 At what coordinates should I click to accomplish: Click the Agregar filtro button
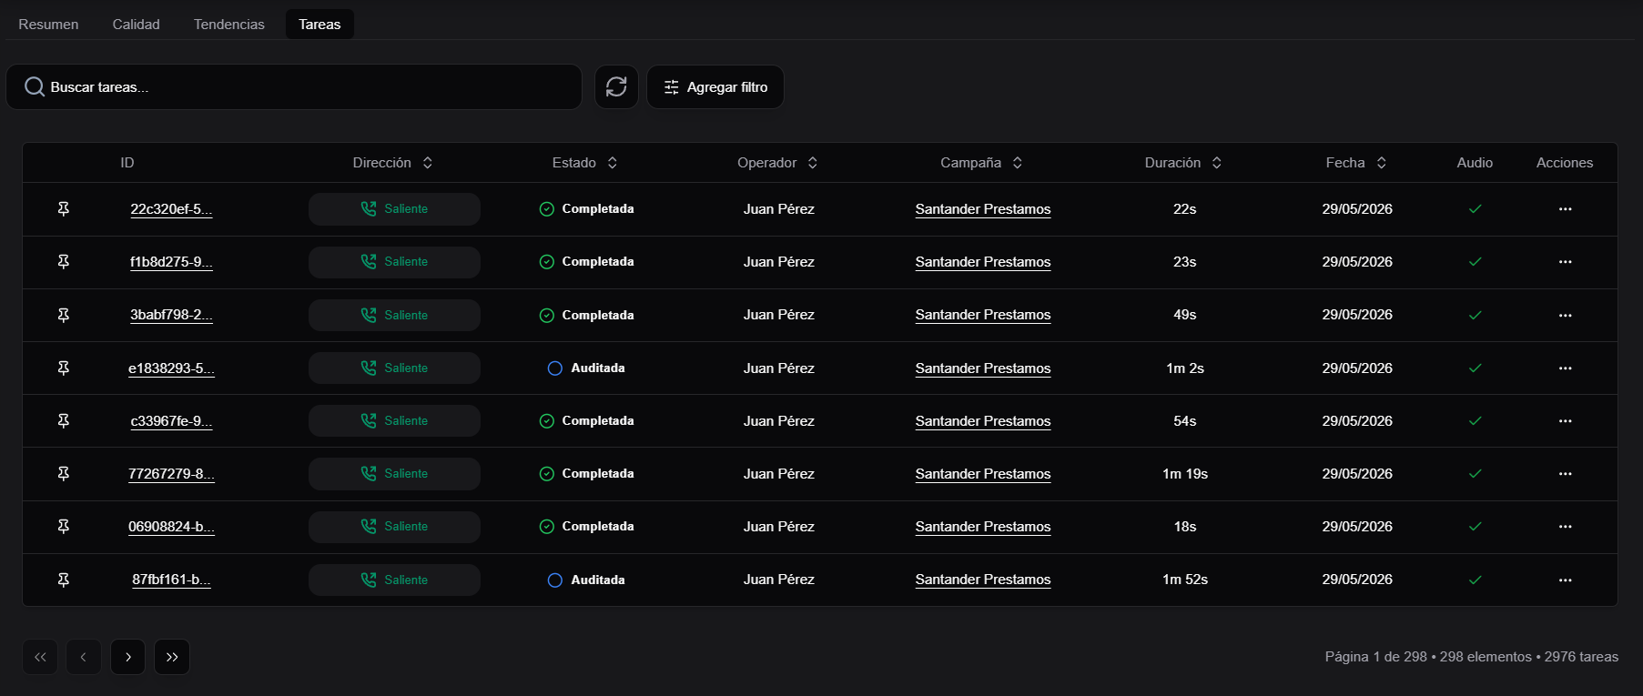click(x=715, y=87)
